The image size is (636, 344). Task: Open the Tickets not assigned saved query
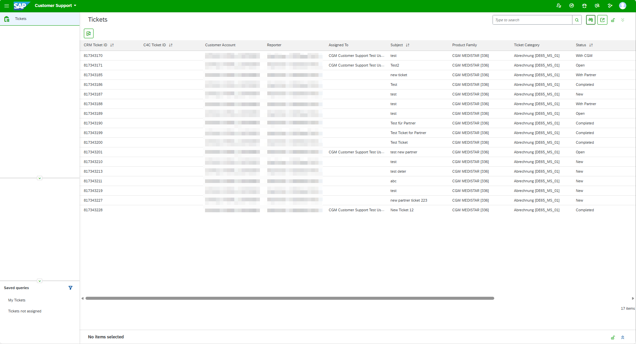pyautogui.click(x=25, y=311)
